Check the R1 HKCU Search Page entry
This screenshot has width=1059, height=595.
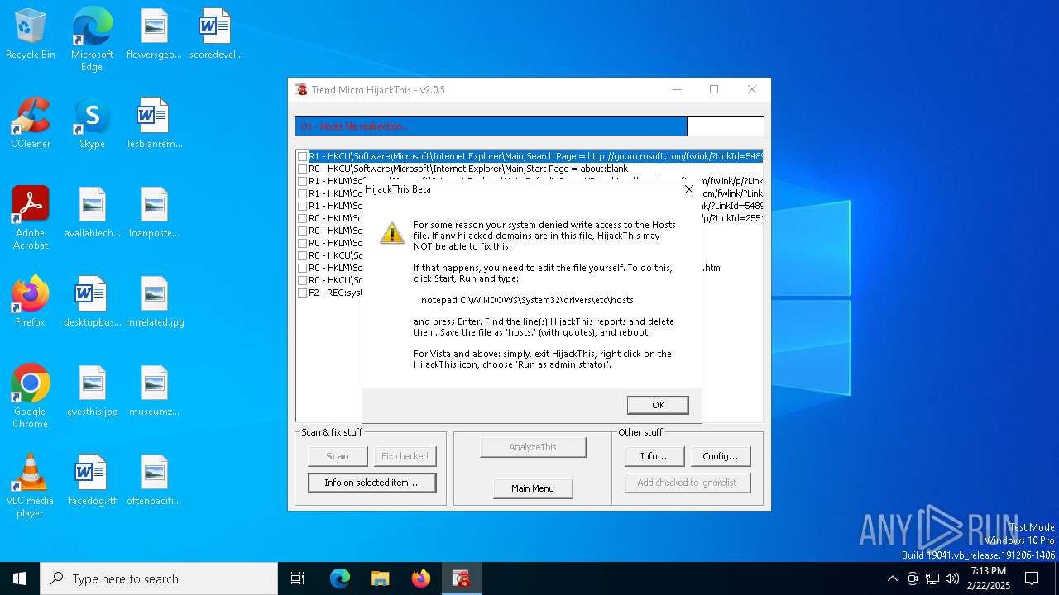point(303,156)
